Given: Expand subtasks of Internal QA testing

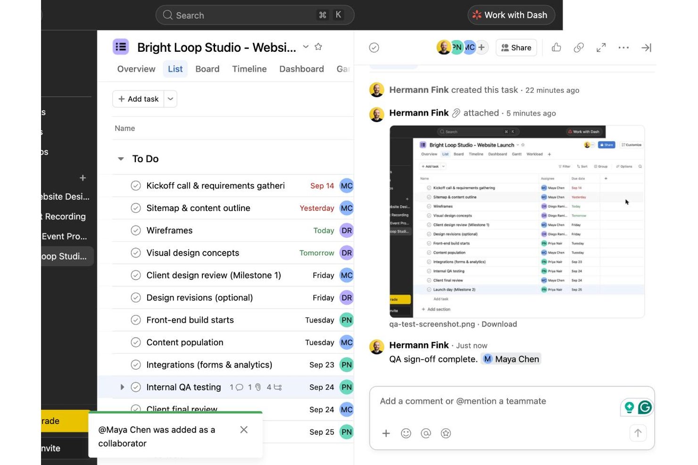Looking at the screenshot, I should point(122,387).
